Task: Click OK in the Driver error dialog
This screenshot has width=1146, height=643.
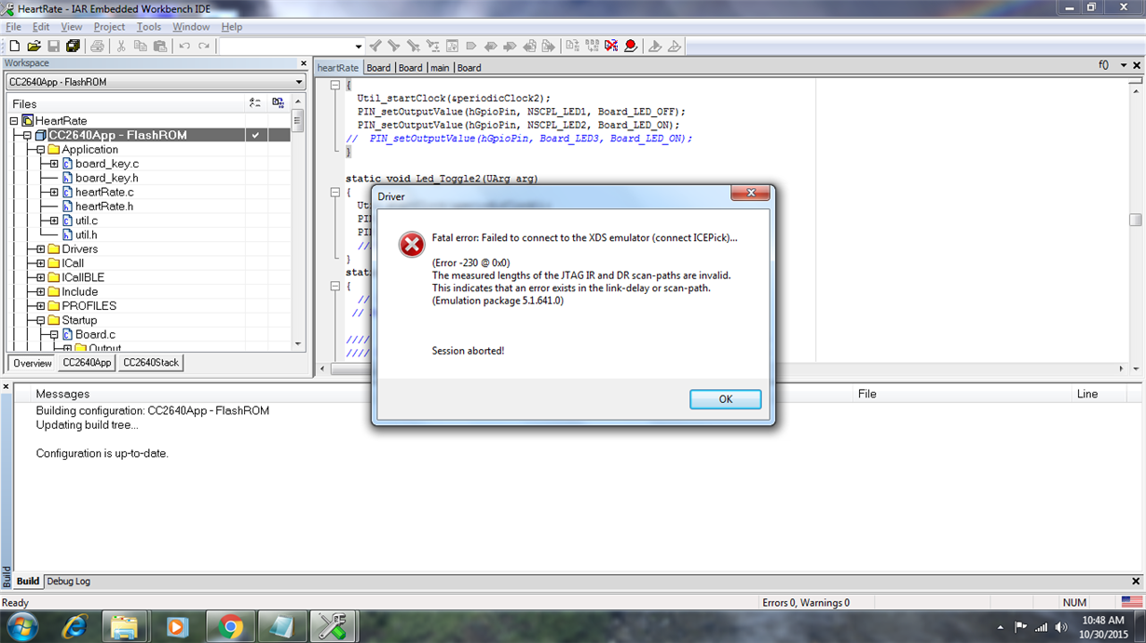Action: [x=725, y=399]
